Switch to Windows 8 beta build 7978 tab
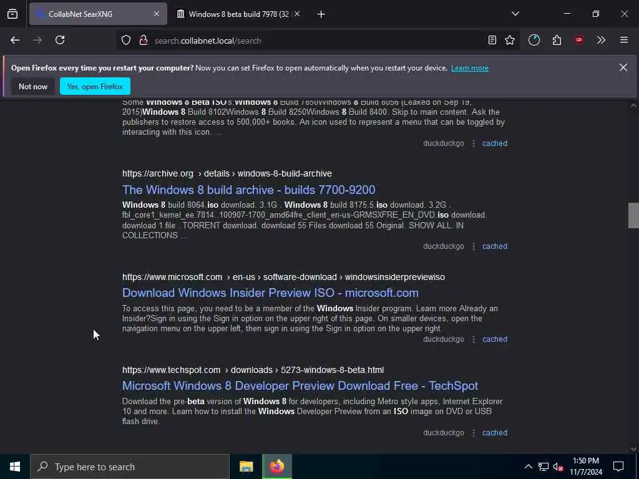639x479 pixels. pos(238,14)
